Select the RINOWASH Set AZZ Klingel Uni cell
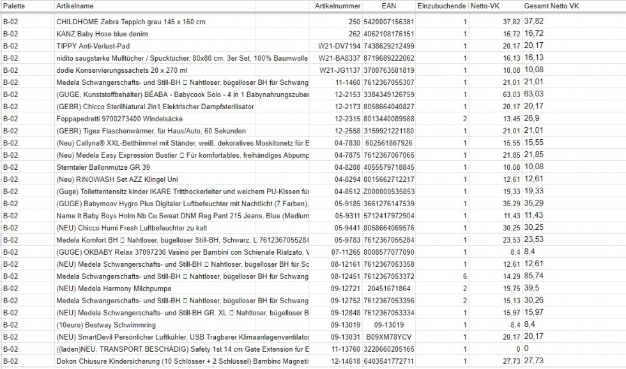This screenshot has height=369, width=626. click(117, 179)
